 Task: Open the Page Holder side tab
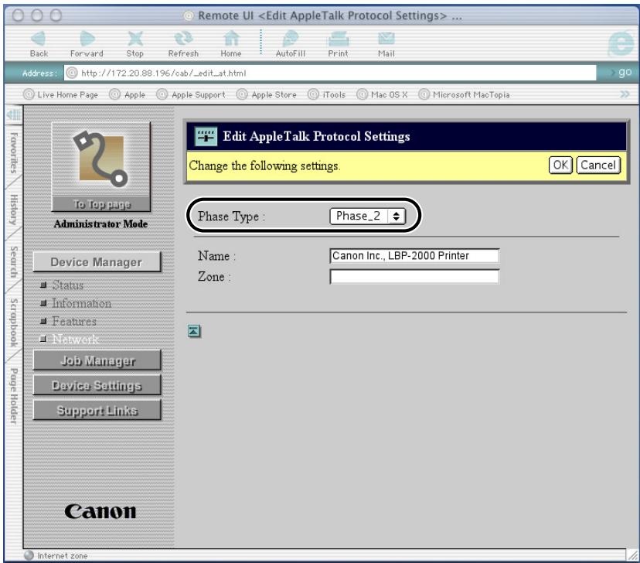coord(14,396)
